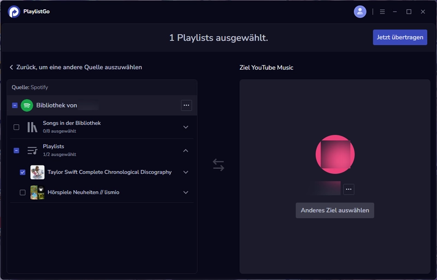Click the '1 Playlists ausgewählt.' heading
437x280 pixels.
[218, 38]
